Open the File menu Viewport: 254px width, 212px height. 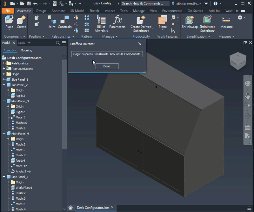pos(8,11)
